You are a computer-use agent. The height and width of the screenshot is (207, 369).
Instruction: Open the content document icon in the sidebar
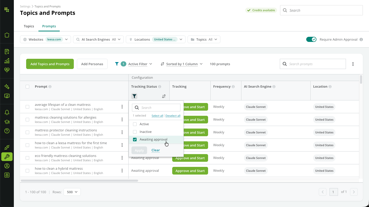click(7, 52)
